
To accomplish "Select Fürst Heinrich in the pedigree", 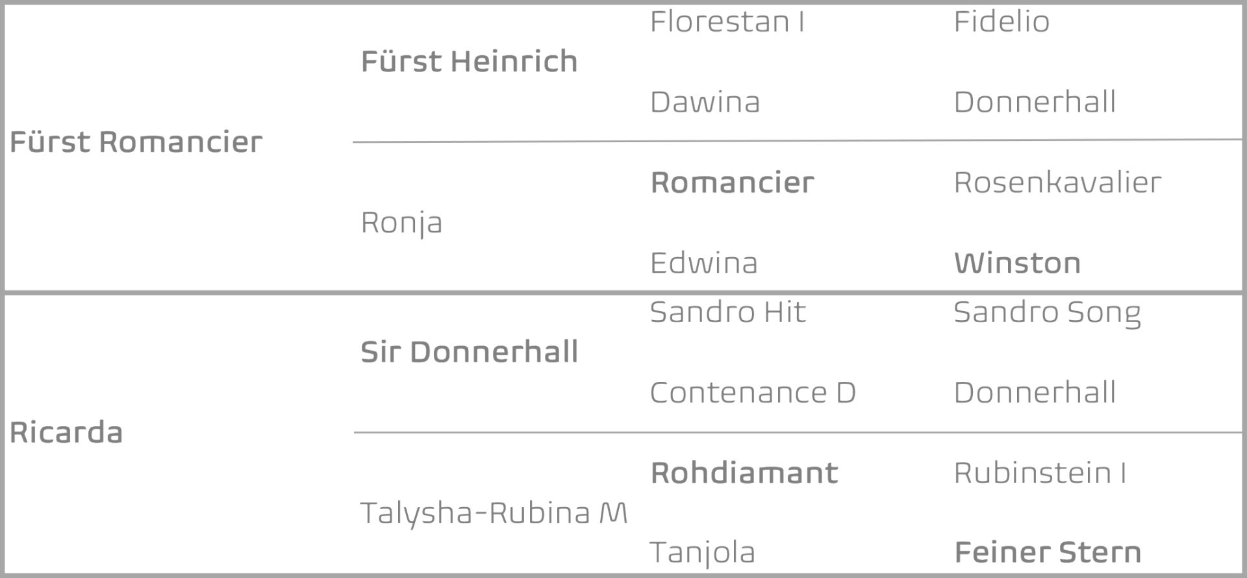I will point(469,62).
